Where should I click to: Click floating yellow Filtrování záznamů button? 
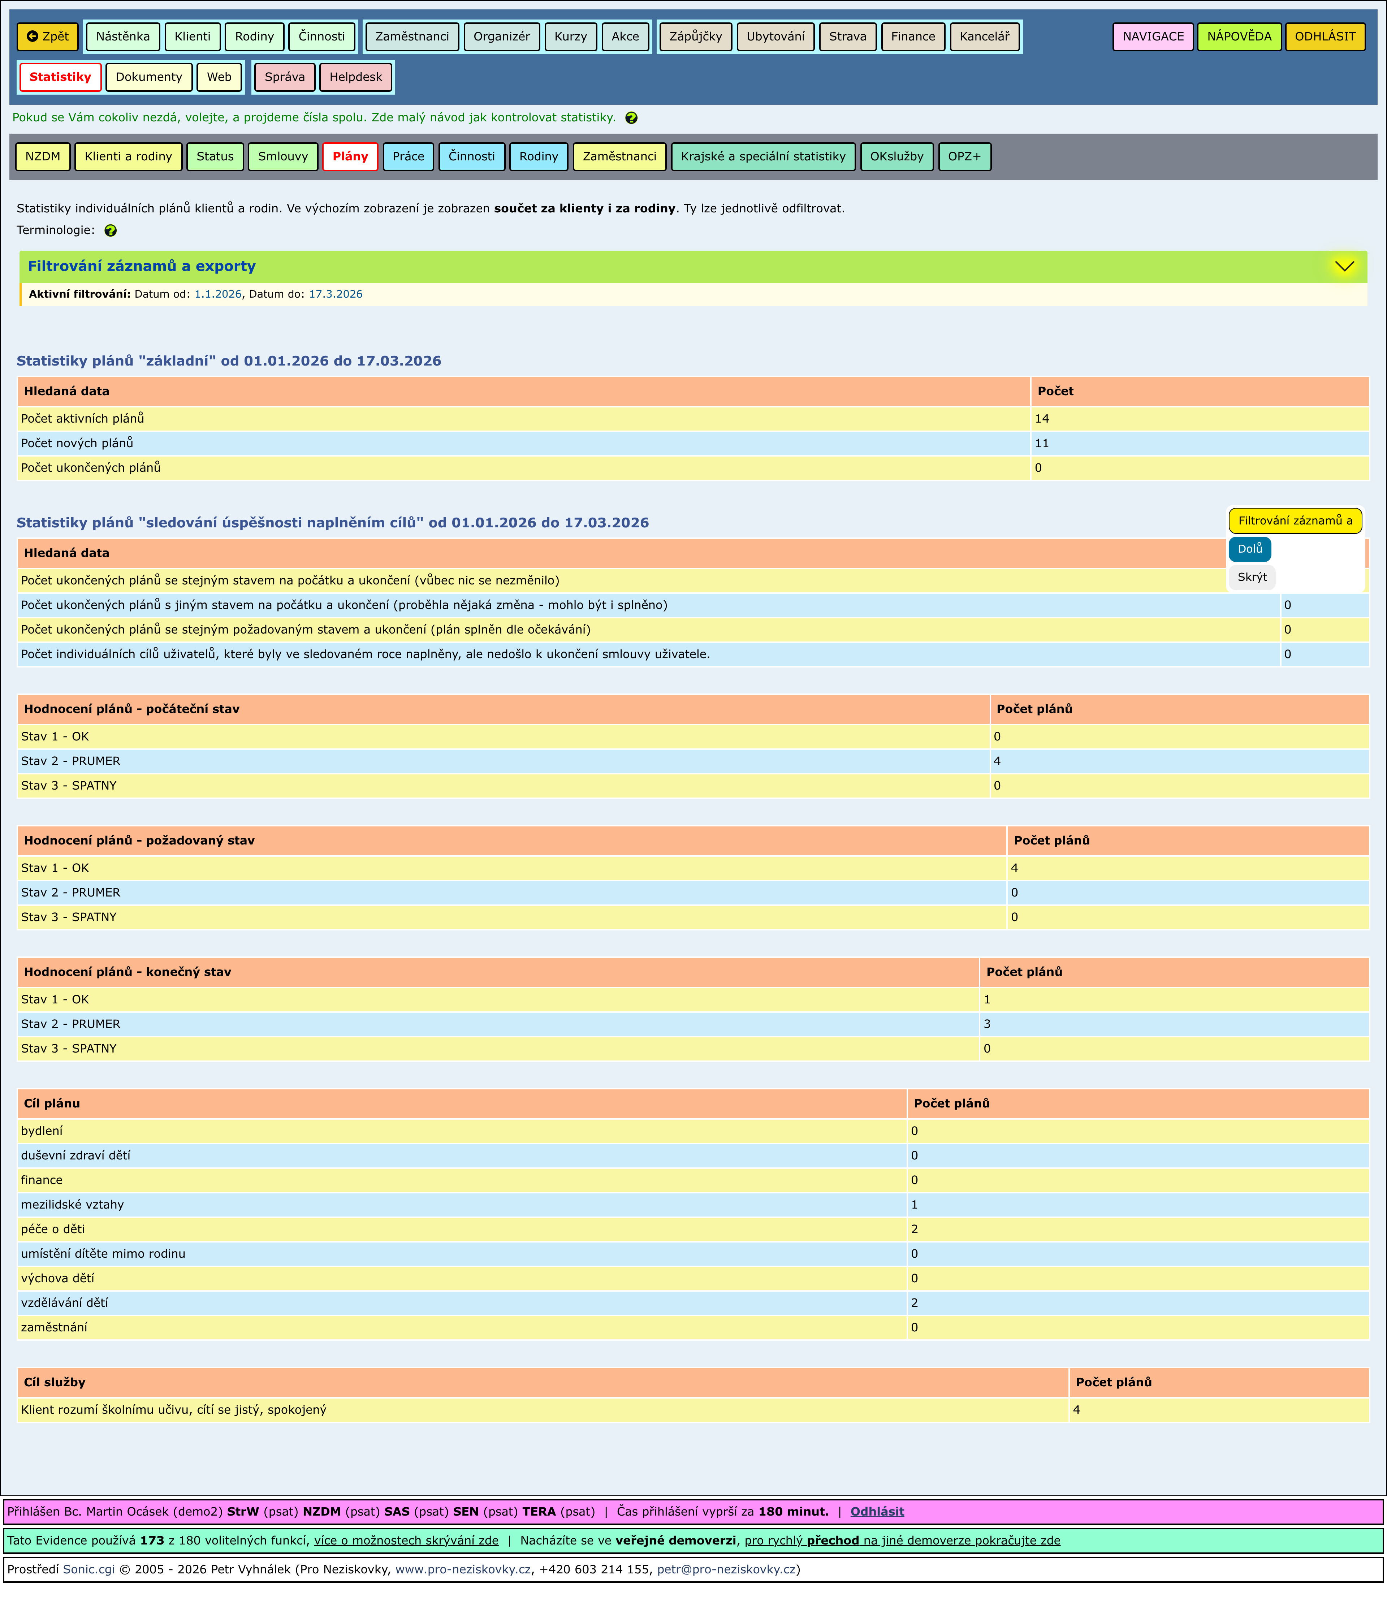(1294, 521)
